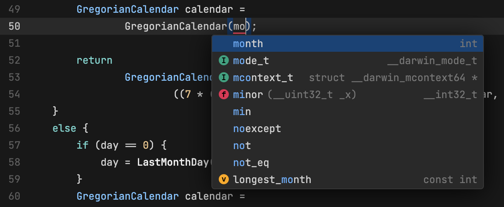Select the 'noexcept' keyword suggestion
The width and height of the screenshot is (504, 207).
click(x=257, y=129)
